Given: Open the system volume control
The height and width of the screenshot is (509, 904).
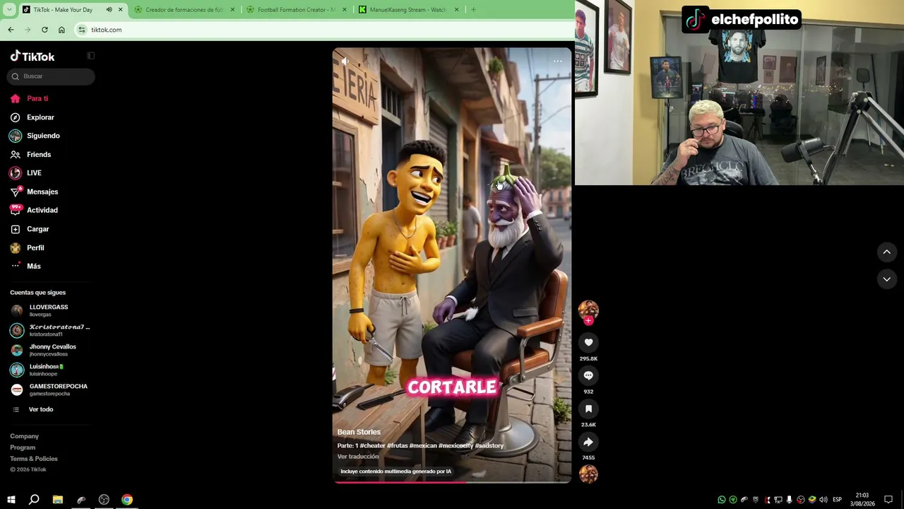Looking at the screenshot, I should pyautogui.click(x=823, y=500).
